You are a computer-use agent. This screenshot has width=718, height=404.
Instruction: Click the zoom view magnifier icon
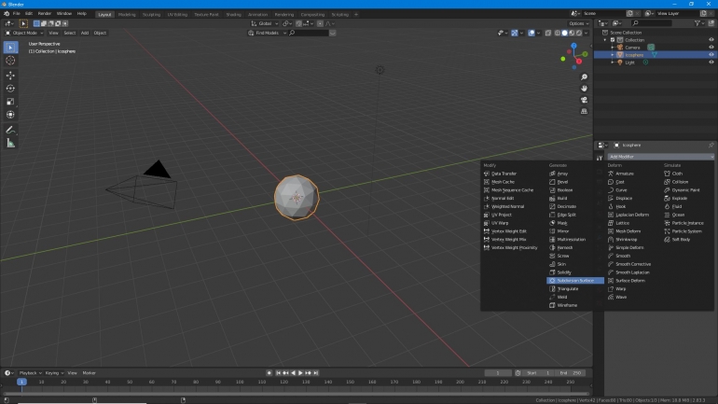(x=584, y=77)
